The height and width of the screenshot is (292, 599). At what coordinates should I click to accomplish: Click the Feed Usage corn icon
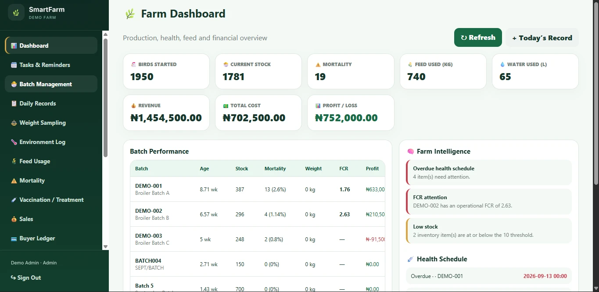tap(14, 161)
